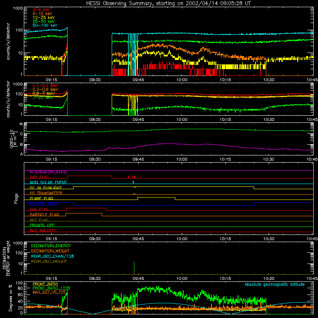Click the NON_SOLAR_EVENT pulse near 09:43
This screenshot has width=318, height=318.
tap(133, 182)
